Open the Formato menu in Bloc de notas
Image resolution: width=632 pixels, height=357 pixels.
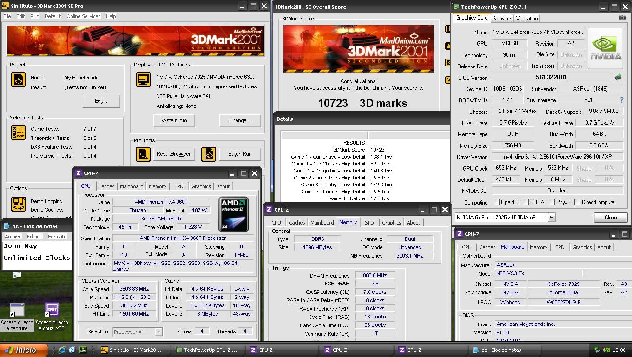[57, 237]
